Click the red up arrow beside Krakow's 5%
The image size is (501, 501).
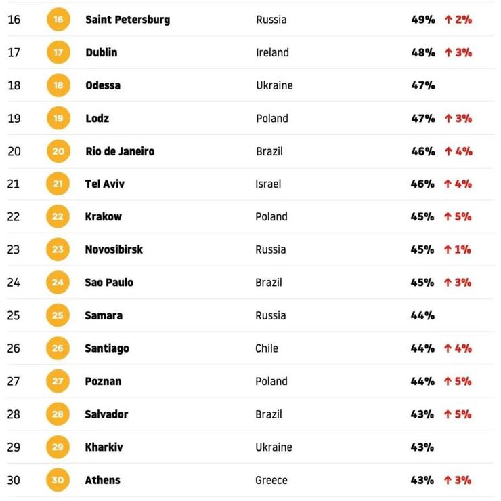[448, 216]
